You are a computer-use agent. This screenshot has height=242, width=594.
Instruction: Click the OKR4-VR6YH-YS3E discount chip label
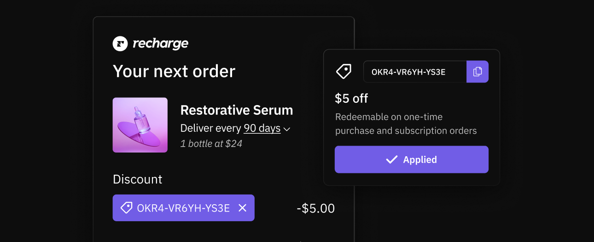(183, 208)
